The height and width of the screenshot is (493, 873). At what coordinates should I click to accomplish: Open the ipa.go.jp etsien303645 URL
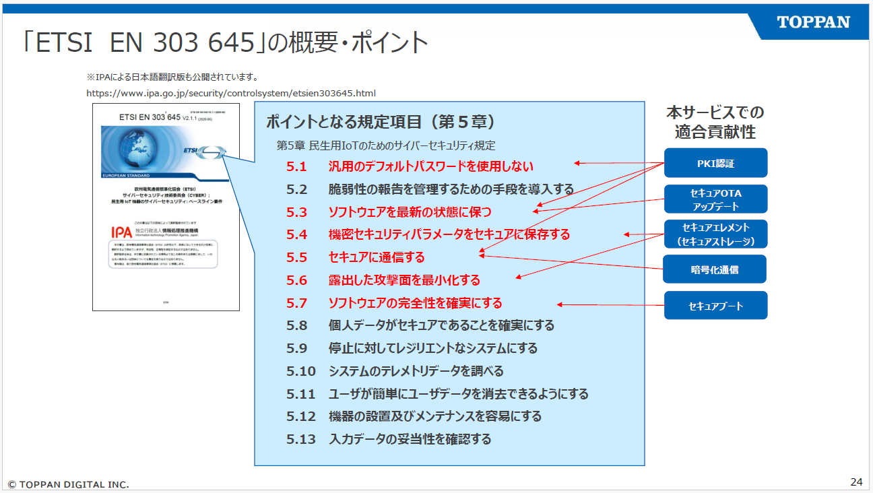click(231, 93)
